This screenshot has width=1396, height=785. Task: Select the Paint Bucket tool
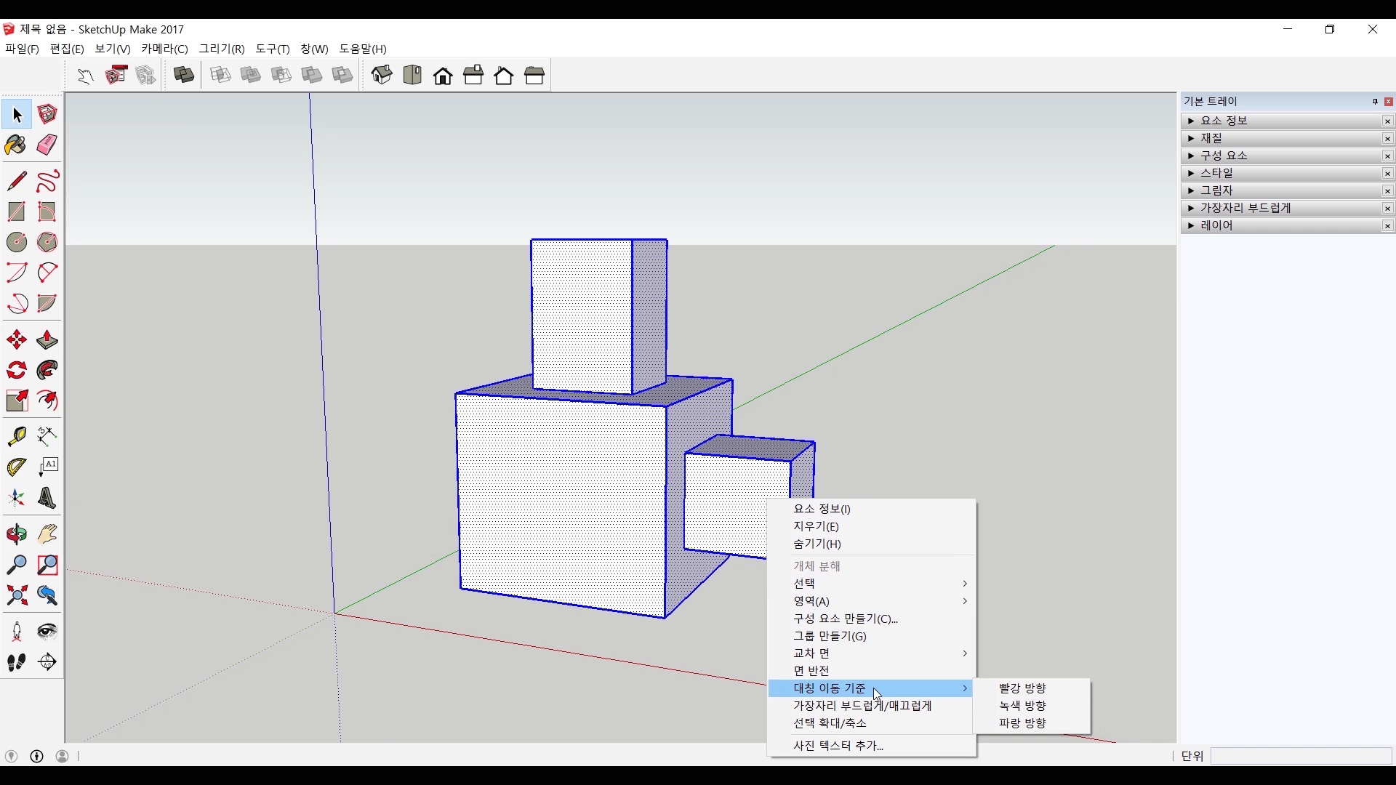(x=16, y=145)
